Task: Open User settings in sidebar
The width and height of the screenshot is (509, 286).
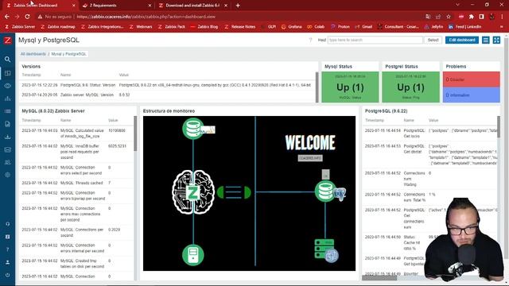Action: [7, 262]
